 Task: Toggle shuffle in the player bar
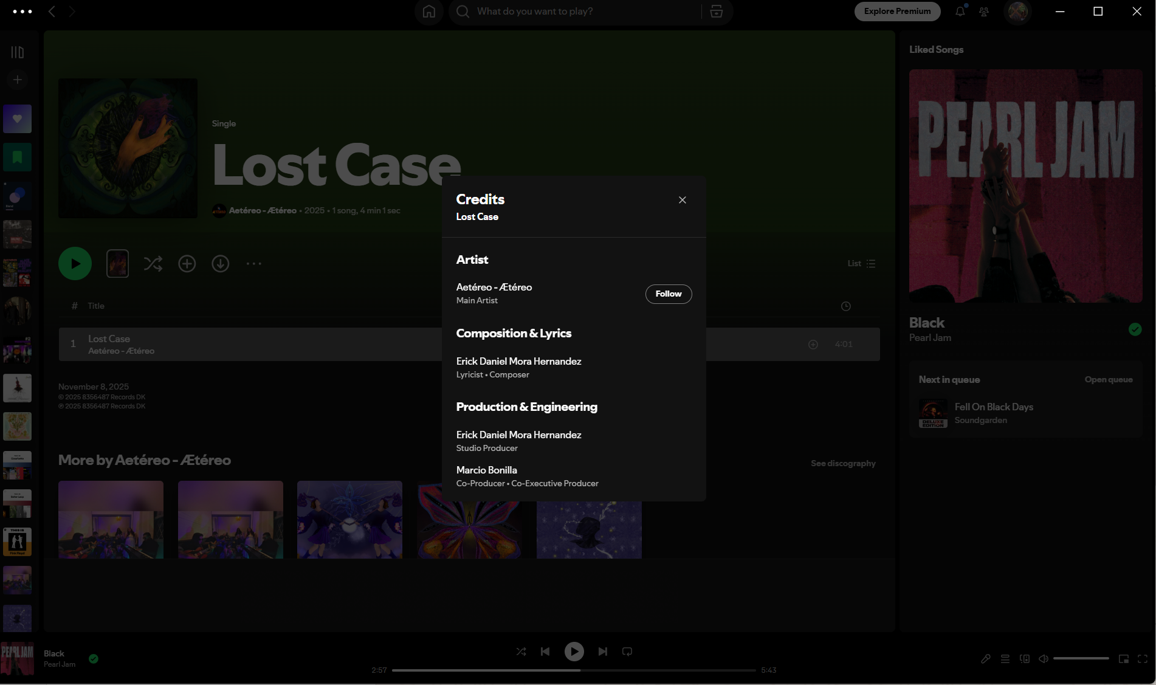click(521, 652)
